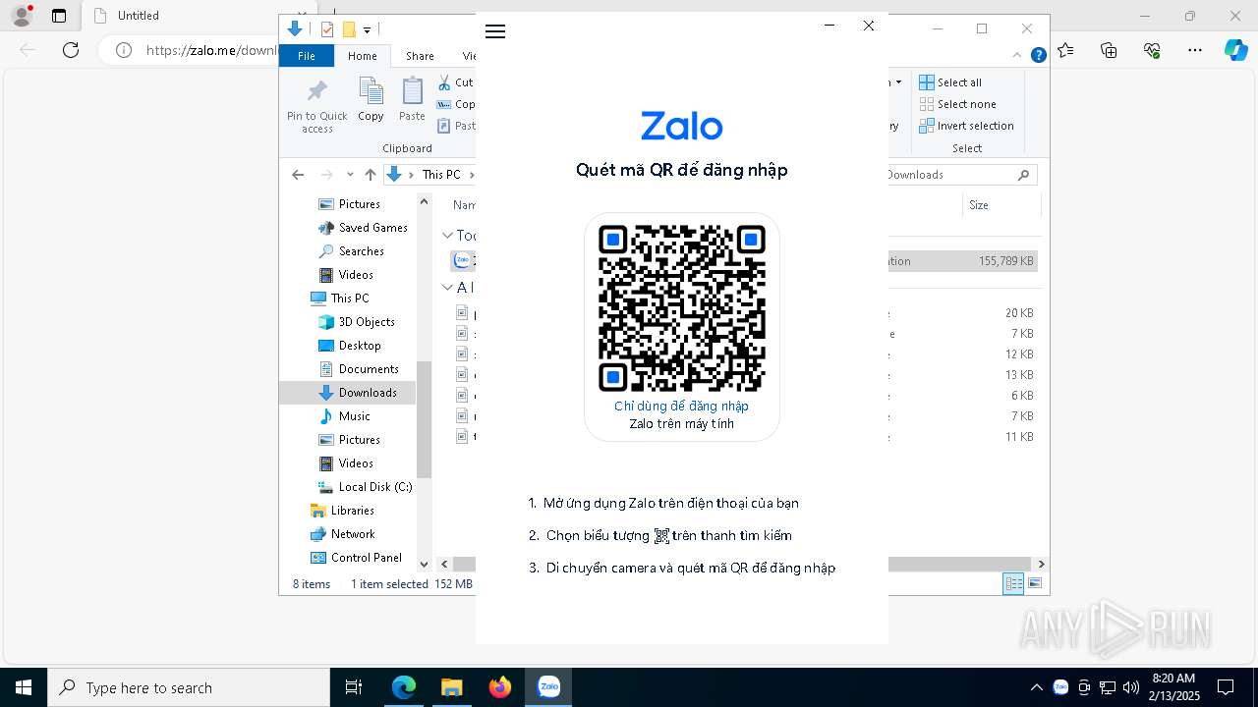Click Invert selection in Explorer ribbon
1258x707 pixels.
(966, 126)
